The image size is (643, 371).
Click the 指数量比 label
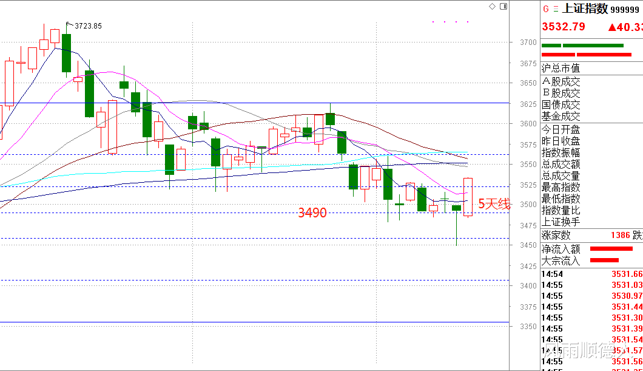561,210
